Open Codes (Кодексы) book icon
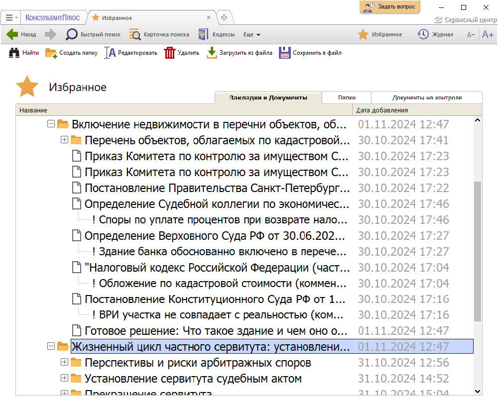This screenshot has width=498, height=398. point(203,34)
